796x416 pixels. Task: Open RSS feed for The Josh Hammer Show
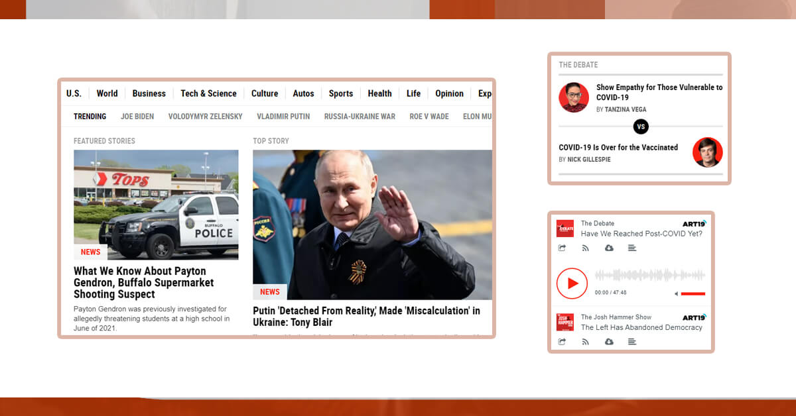(585, 342)
